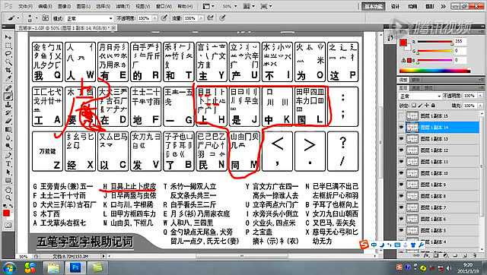Click toolbox foreground red color swatch
This screenshot has height=275, width=487.
(6, 213)
